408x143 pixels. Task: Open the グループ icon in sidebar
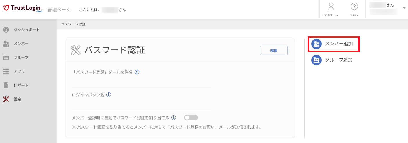point(6,57)
